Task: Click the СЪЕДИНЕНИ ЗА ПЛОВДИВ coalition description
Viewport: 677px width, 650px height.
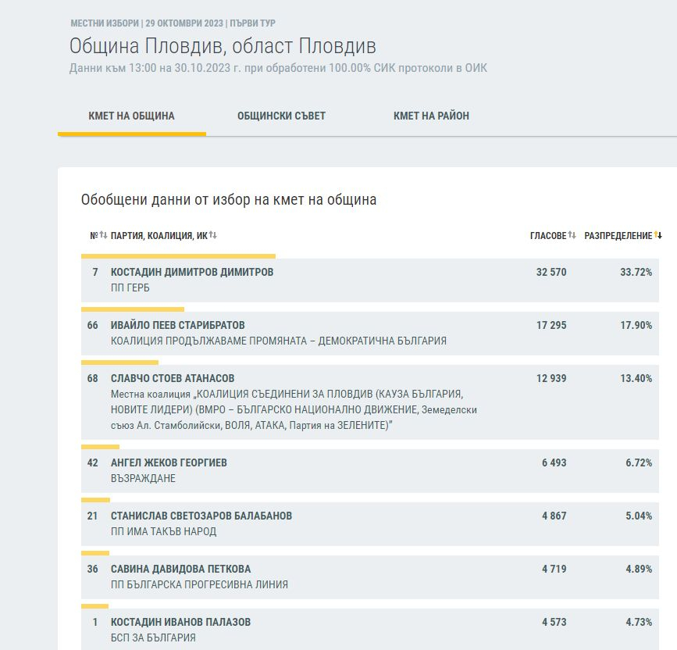Action: [294, 409]
